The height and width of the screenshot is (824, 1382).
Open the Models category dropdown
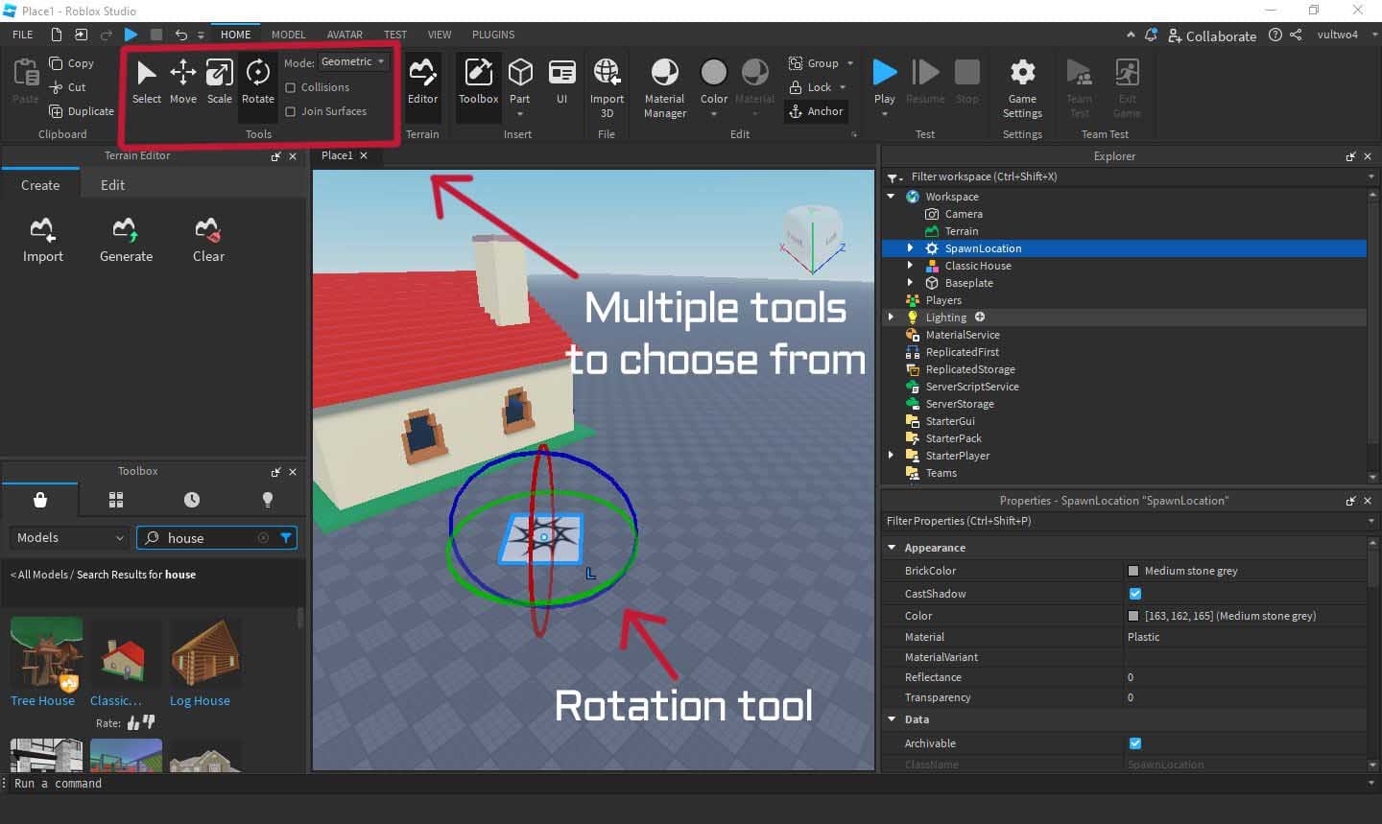[69, 538]
